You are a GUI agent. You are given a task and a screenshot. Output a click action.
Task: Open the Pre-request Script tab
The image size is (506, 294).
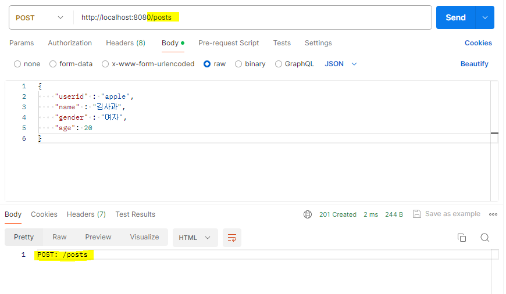coord(229,43)
